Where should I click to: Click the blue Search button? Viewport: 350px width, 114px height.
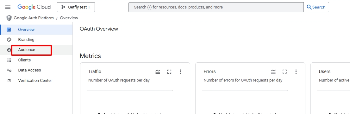click(316, 7)
